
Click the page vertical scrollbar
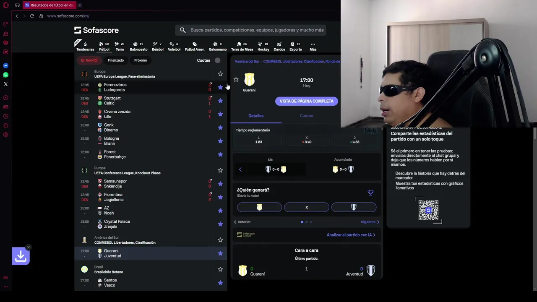tap(534, 134)
